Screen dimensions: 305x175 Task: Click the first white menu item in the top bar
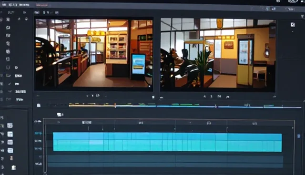point(4,5)
